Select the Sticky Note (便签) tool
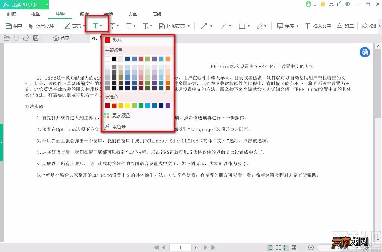 (x=285, y=26)
